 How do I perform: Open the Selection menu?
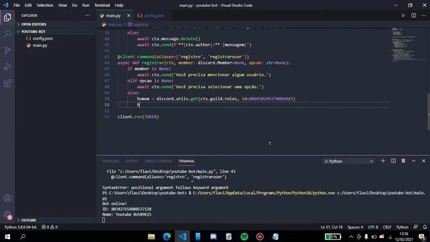click(45, 5)
